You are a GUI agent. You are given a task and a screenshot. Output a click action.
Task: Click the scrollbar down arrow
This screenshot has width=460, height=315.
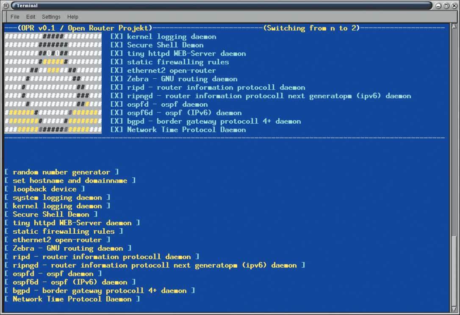coord(454,309)
